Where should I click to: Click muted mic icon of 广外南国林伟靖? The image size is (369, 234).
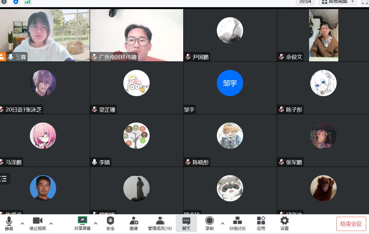(x=95, y=57)
